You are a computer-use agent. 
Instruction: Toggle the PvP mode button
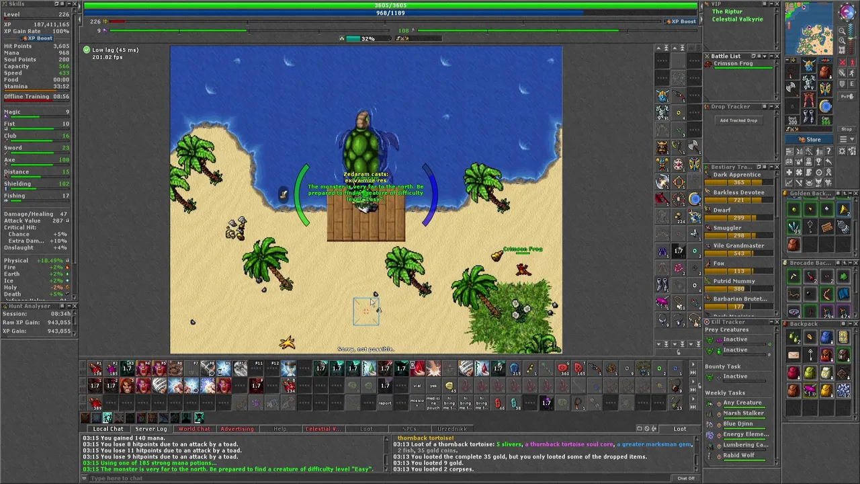tap(847, 96)
